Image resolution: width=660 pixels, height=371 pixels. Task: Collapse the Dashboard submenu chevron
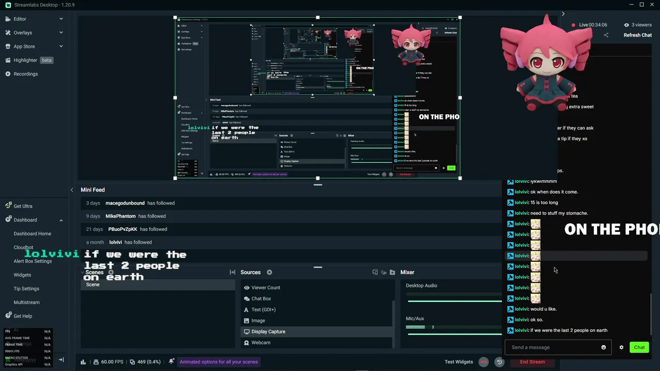coord(61,220)
